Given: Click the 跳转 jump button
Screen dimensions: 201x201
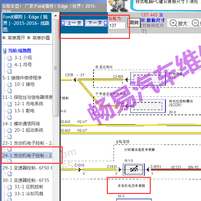Looking at the screenshot, I should tap(134, 23).
